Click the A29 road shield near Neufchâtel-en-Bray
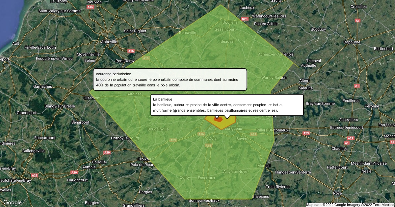The width and height of the screenshot is (395, 207). click(35, 175)
